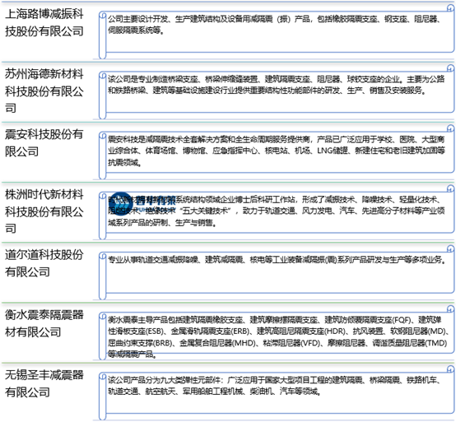Select company name 苏州海德新材料科技股份有限公司
The width and height of the screenshot is (456, 422).
(44, 90)
